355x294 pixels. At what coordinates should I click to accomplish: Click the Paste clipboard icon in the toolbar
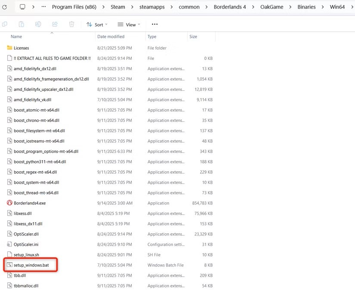pyautogui.click(x=21, y=25)
